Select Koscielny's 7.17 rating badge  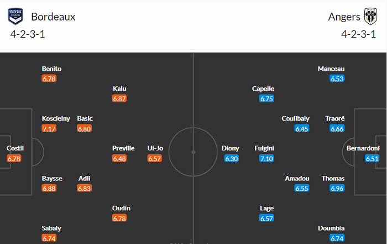[x=49, y=128]
